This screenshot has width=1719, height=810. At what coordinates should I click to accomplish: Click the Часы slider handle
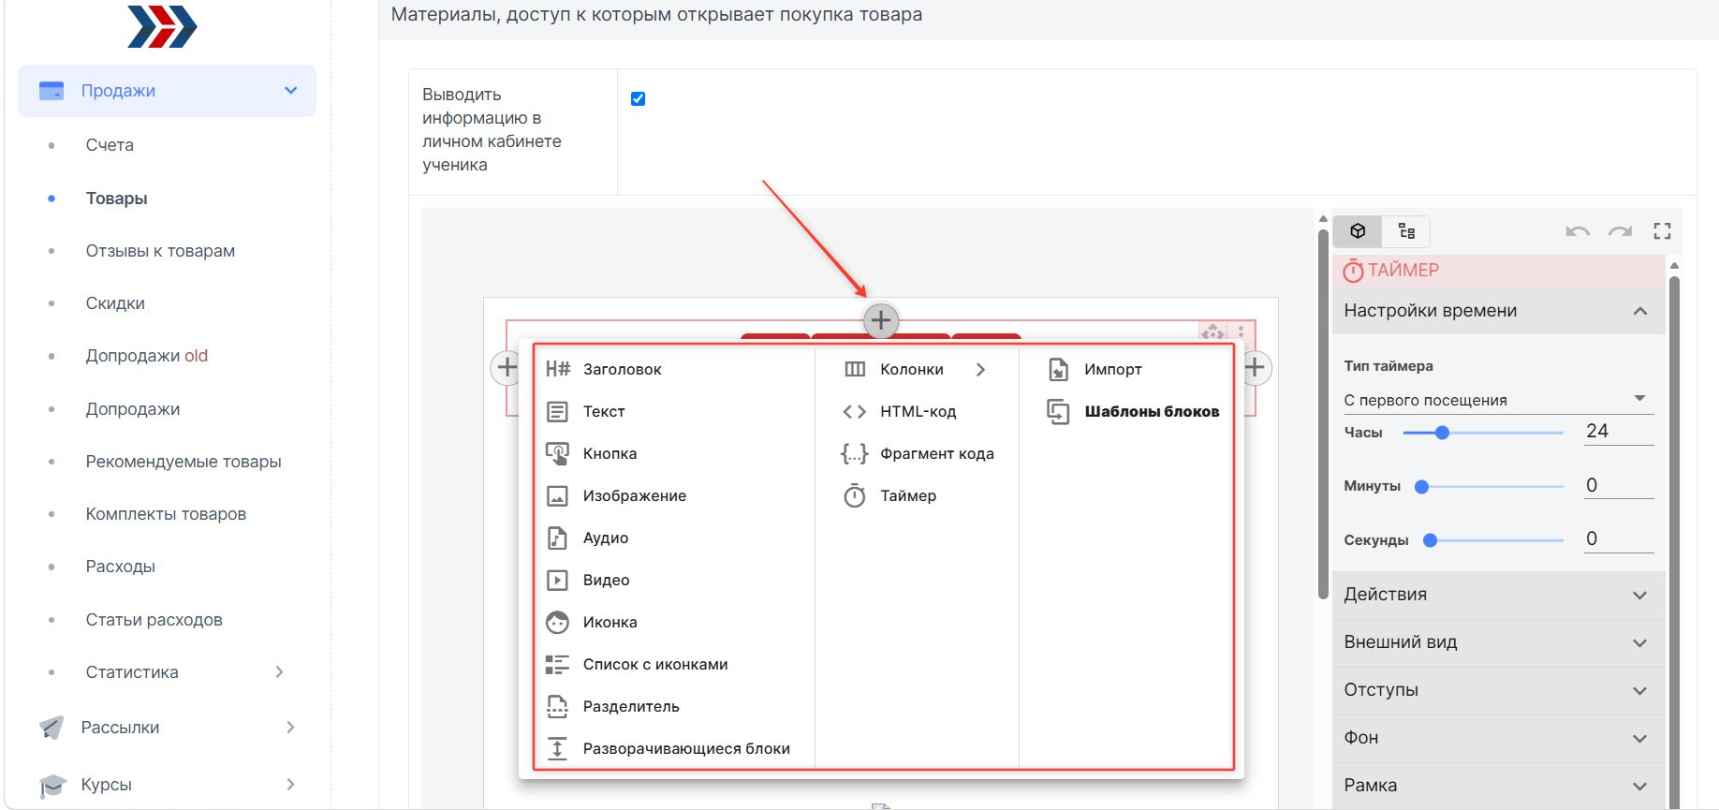pyautogui.click(x=1442, y=433)
